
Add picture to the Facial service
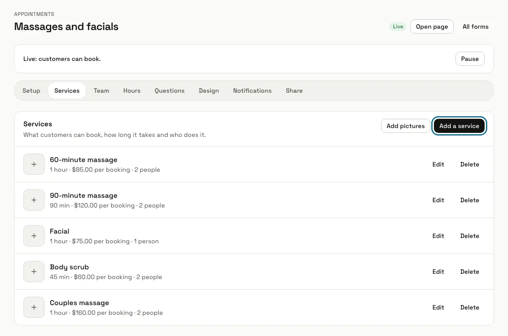pos(34,236)
